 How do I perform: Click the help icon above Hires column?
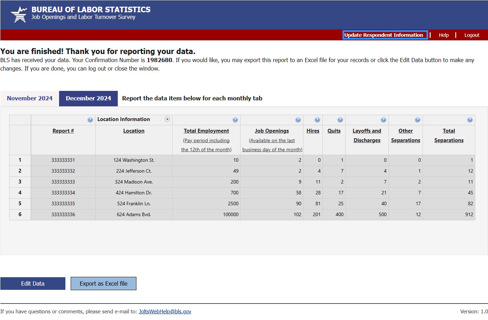(317, 120)
